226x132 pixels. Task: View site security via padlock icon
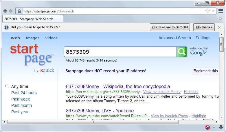[19, 11]
